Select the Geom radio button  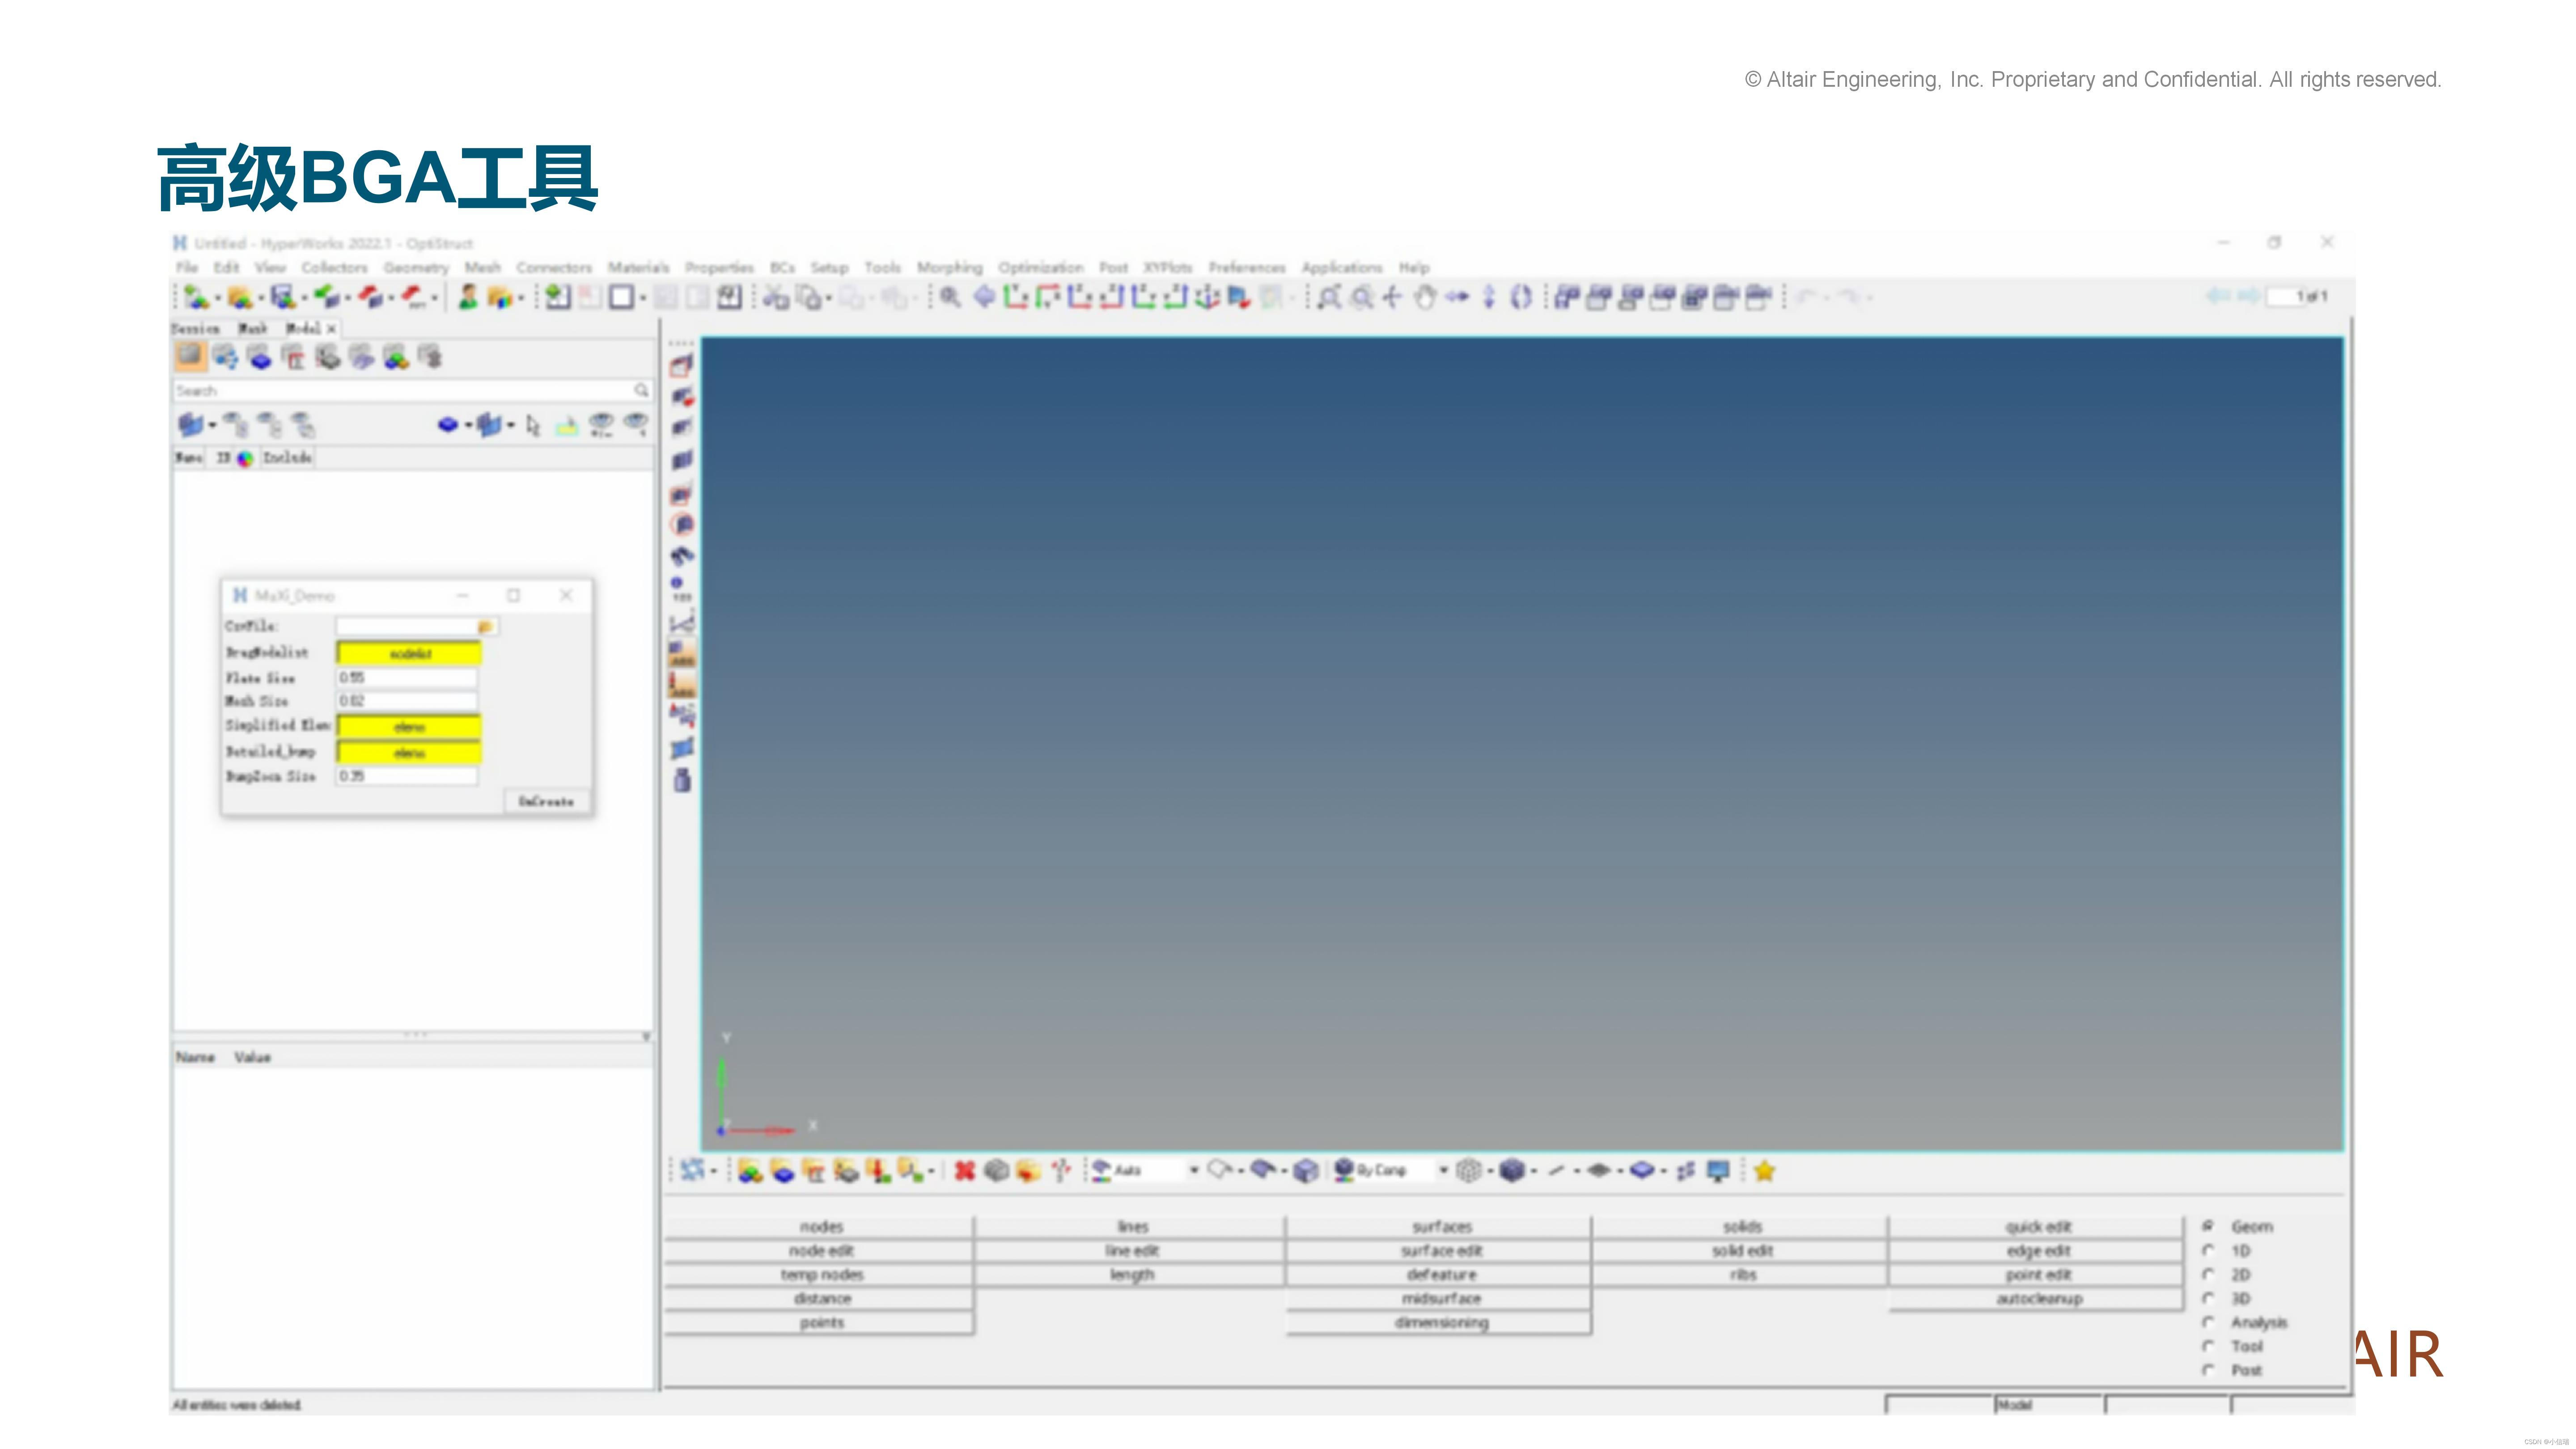pyautogui.click(x=2208, y=1226)
